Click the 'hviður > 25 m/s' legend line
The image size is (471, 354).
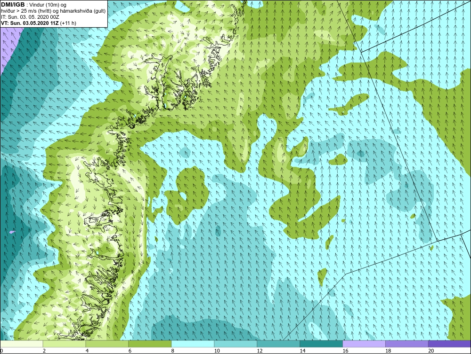[54, 11]
